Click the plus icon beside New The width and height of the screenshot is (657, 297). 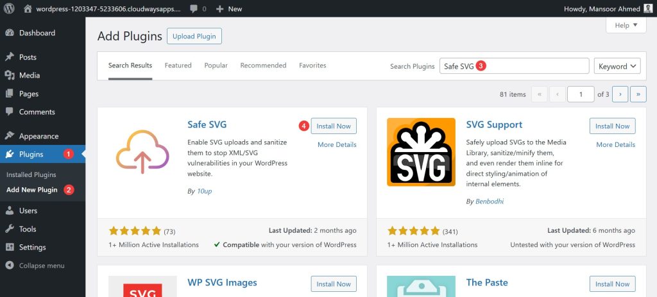219,9
